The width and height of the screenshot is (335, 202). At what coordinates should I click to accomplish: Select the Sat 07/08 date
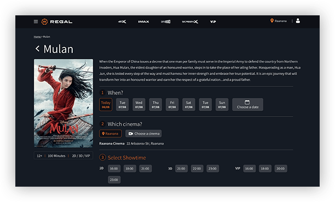[x=189, y=104]
